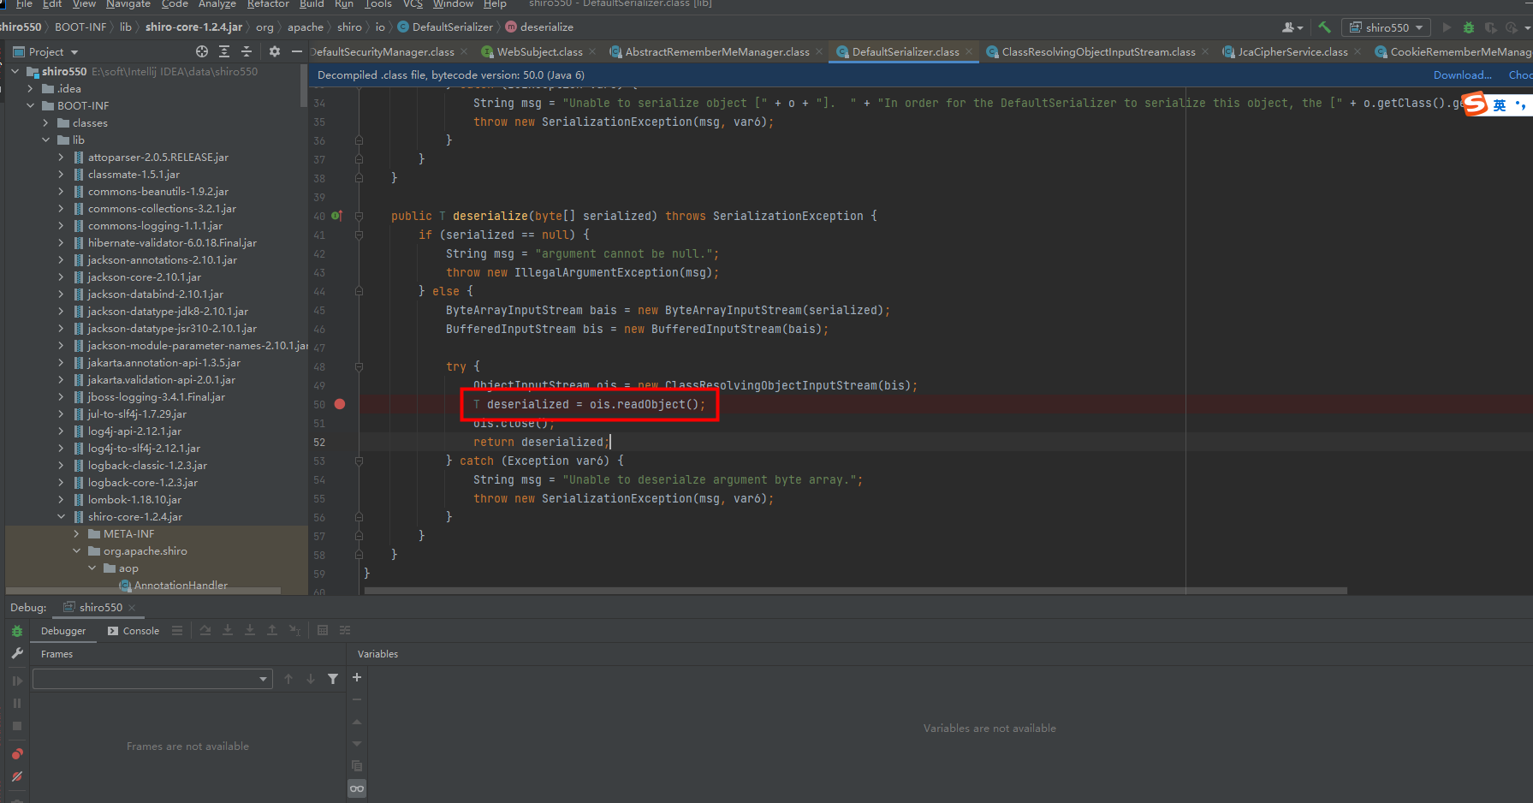Expand the .idea folder

tap(31, 88)
